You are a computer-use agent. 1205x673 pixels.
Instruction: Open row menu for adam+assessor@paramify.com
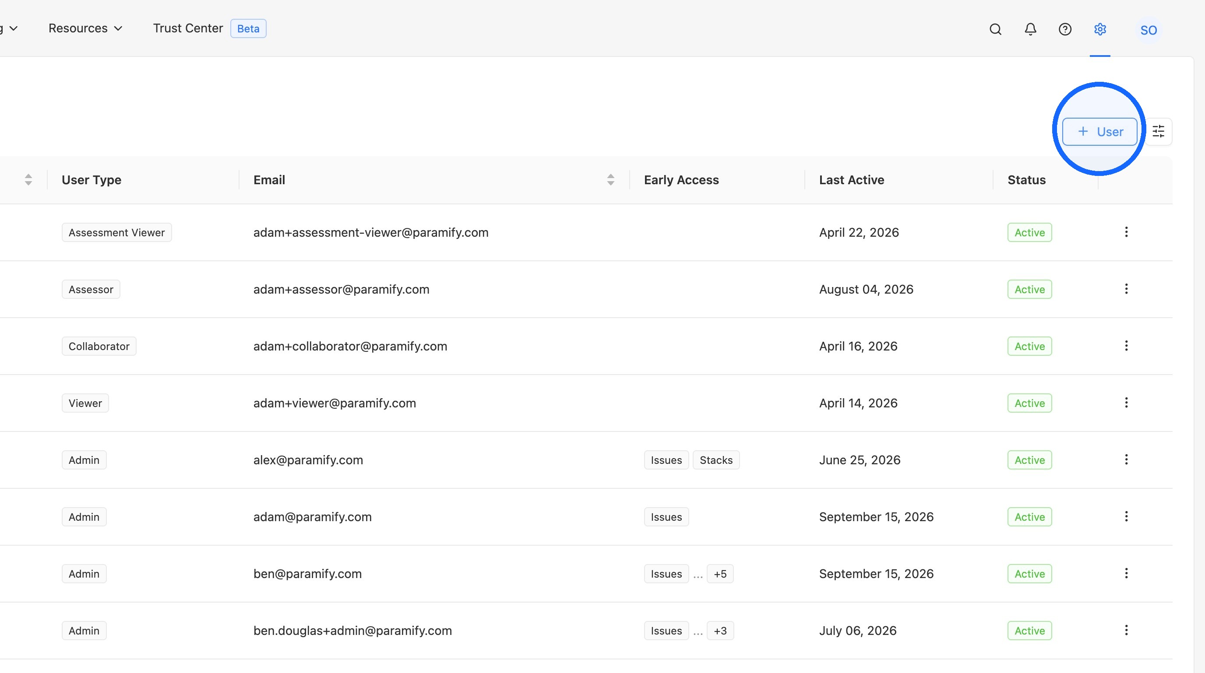click(x=1126, y=289)
